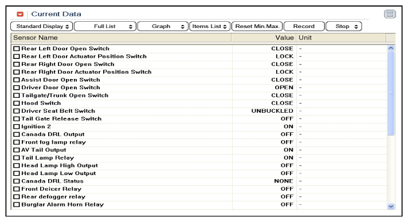This screenshot has height=222, width=408.
Task: Enable the Ignition 2 checkbox
Action: [17, 126]
